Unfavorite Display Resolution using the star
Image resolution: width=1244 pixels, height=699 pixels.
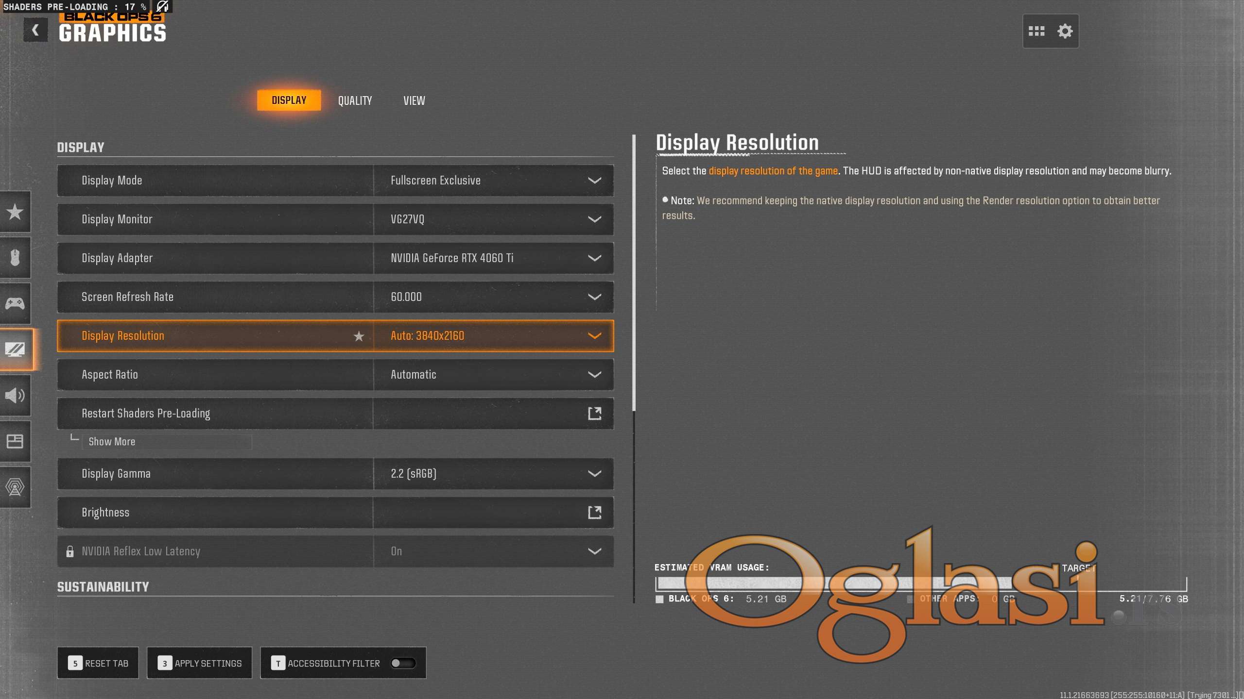359,336
